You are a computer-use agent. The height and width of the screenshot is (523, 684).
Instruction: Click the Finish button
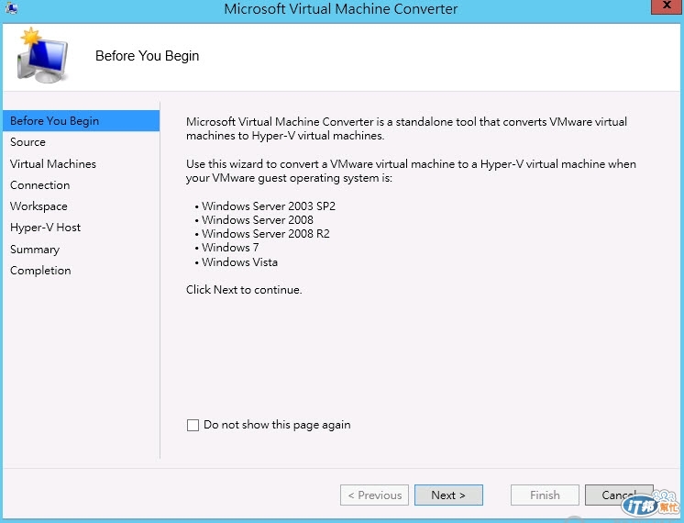coord(545,495)
